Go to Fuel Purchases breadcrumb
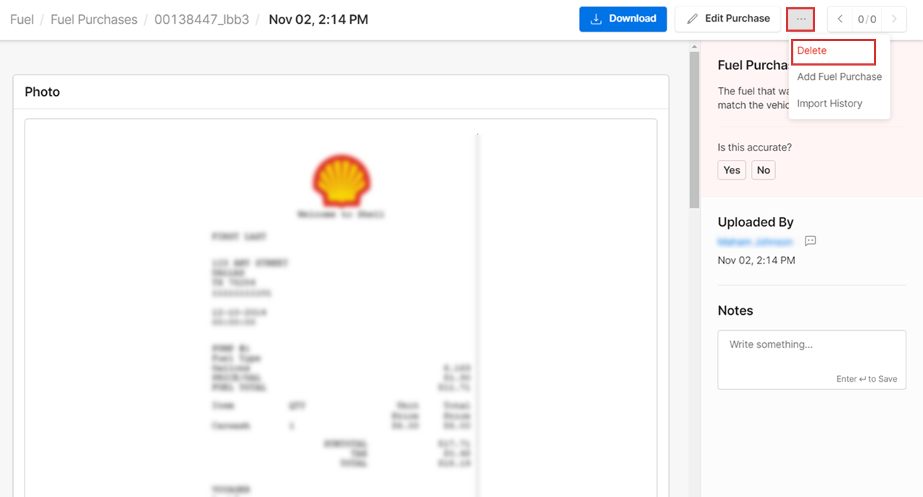 94,19
